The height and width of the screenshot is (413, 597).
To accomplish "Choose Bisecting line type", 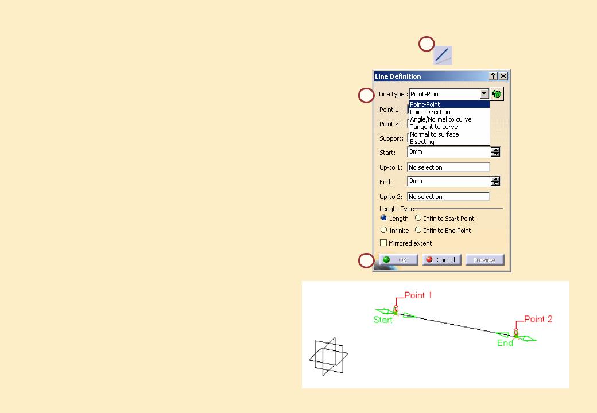I will pyautogui.click(x=449, y=142).
